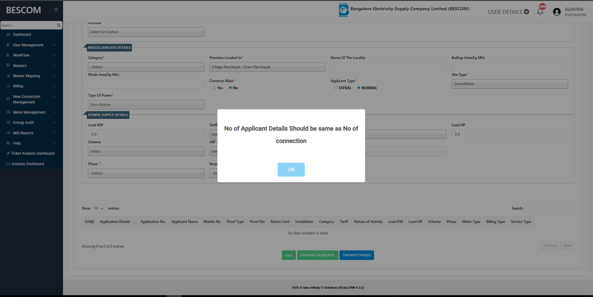Expand Master Mapping chevron arrow
Screen dimensions: 593x297
click(x=55, y=76)
